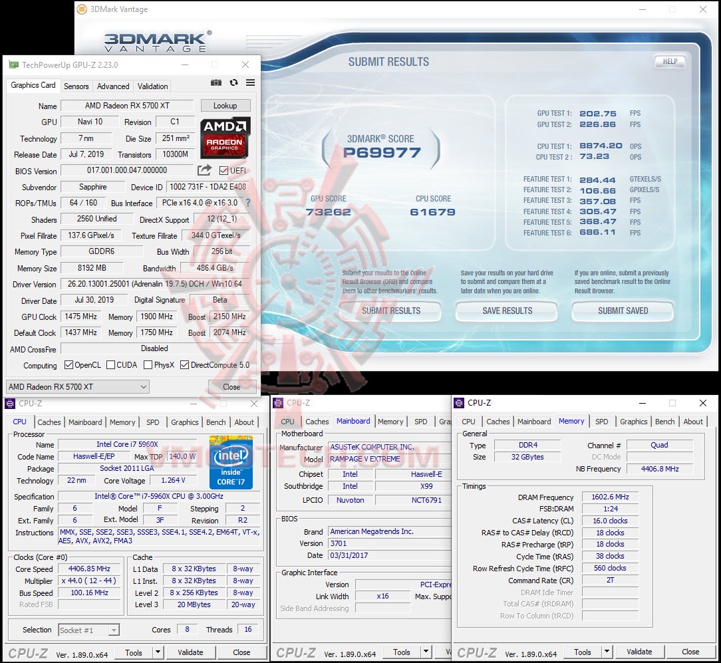
Task: Click the Tools button in CPU-Z Memory window
Action: coord(583,652)
